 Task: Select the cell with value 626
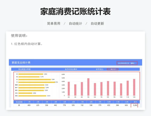tap(126, 105)
